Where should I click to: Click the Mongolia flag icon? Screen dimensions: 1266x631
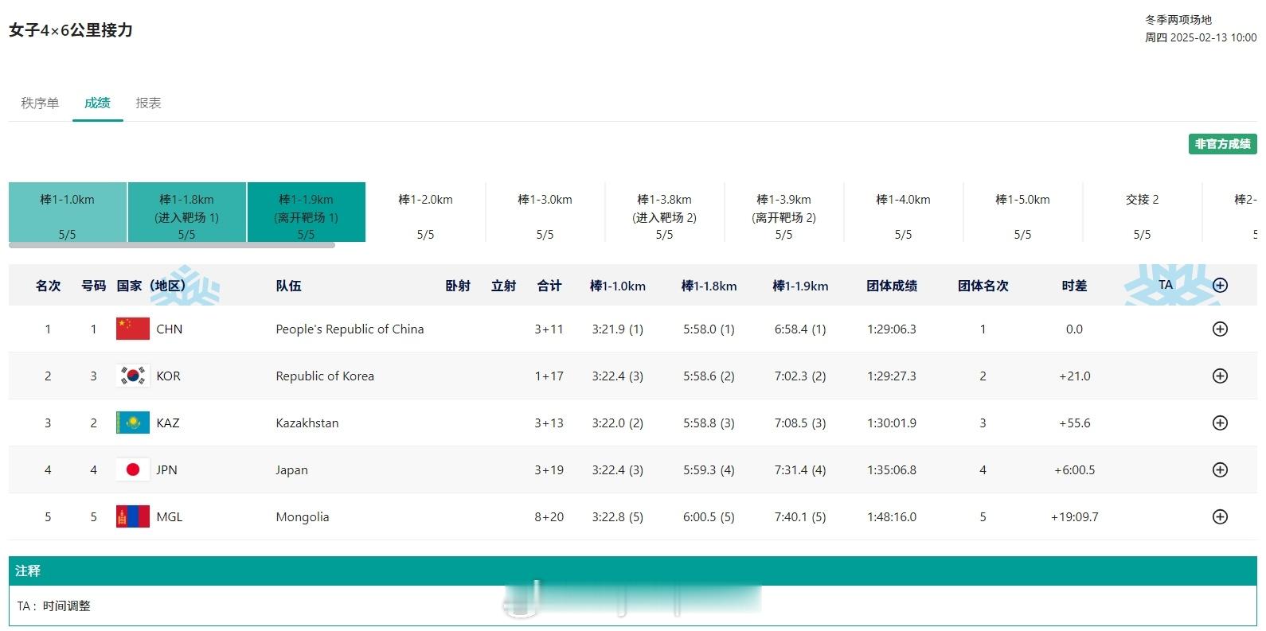click(x=133, y=516)
